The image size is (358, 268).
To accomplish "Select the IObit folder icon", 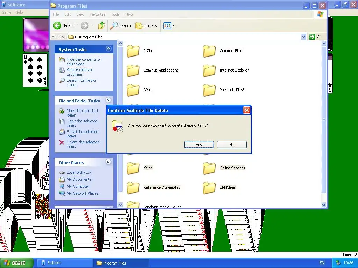I will click(x=133, y=90).
